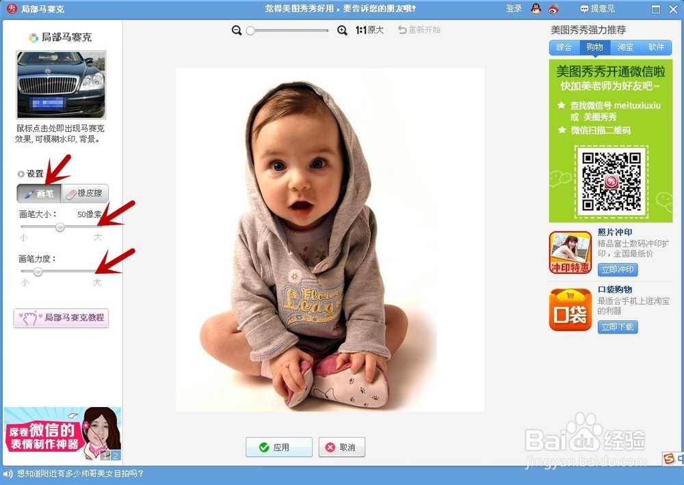This screenshot has height=485, width=684.
Task: Click the 冲印特惠 photo print icon
Action: pos(570,252)
